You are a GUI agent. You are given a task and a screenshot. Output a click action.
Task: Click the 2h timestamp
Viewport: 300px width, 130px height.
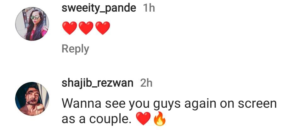146,84
